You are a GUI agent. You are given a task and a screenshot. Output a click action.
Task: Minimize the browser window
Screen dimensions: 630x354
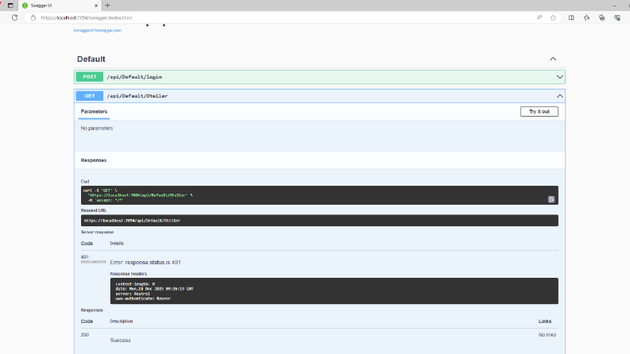(615, 6)
